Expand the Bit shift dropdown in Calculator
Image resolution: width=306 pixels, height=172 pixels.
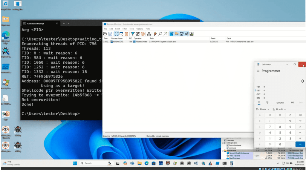279,109
